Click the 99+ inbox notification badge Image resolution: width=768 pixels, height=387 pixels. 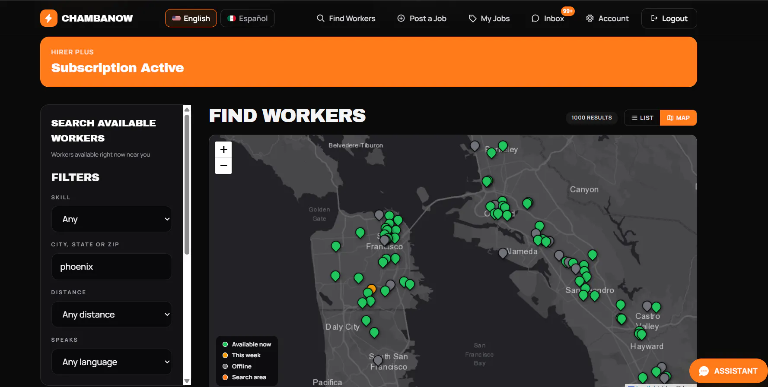pos(567,11)
